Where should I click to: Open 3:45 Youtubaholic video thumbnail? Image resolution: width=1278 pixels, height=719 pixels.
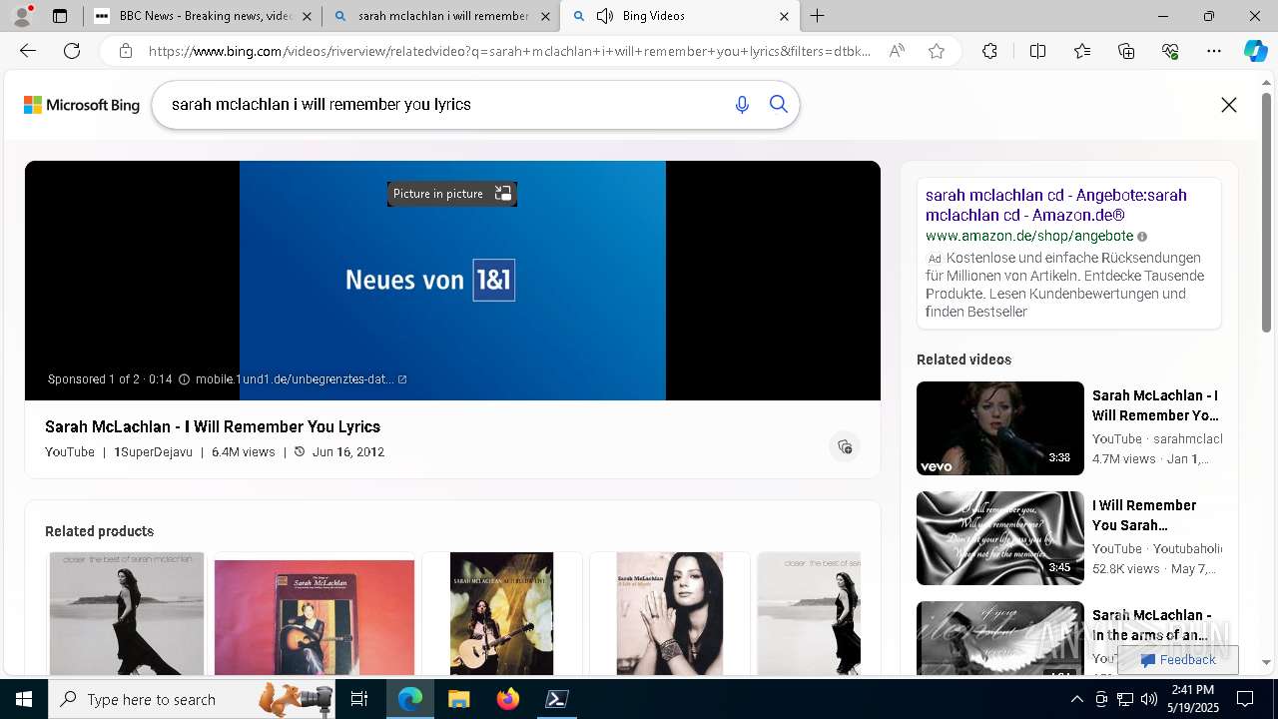1000,538
